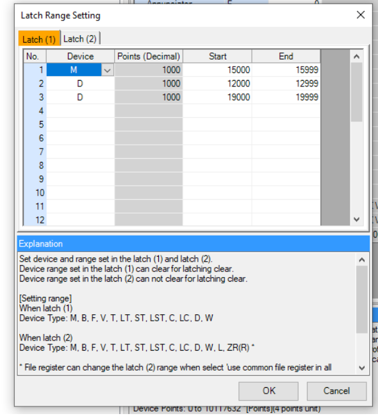Click the empty Start cell in row 5
The height and width of the screenshot is (416, 378).
coord(217,124)
